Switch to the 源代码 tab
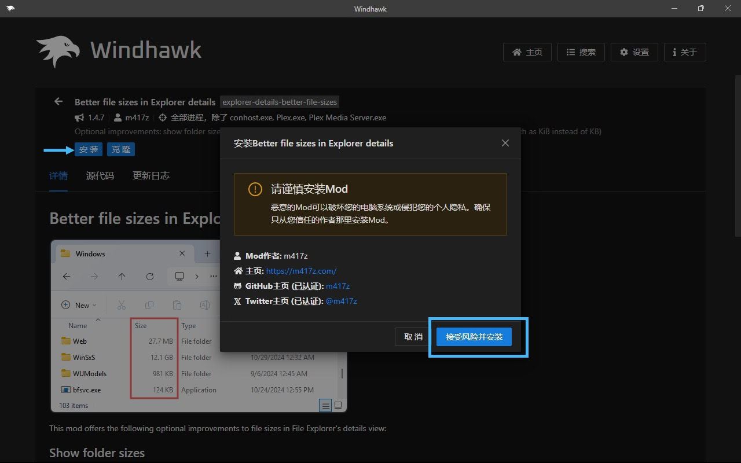 pos(100,176)
